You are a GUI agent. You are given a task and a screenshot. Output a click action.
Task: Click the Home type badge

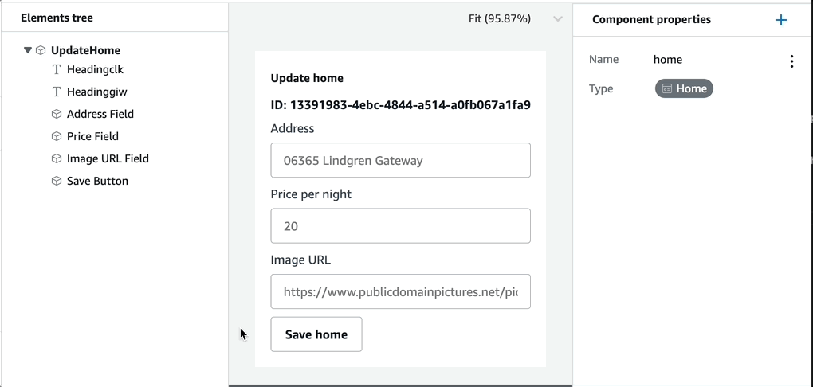684,88
